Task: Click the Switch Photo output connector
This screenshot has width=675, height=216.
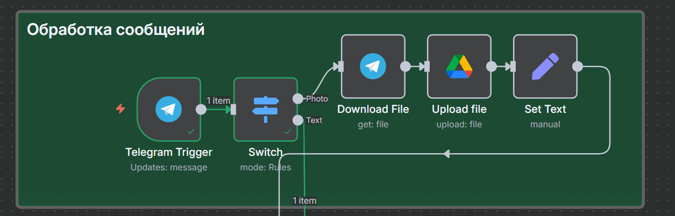Action: coord(297,99)
